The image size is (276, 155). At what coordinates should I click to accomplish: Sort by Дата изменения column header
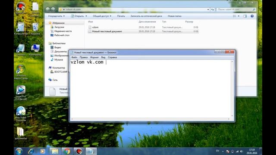click(x=147, y=22)
